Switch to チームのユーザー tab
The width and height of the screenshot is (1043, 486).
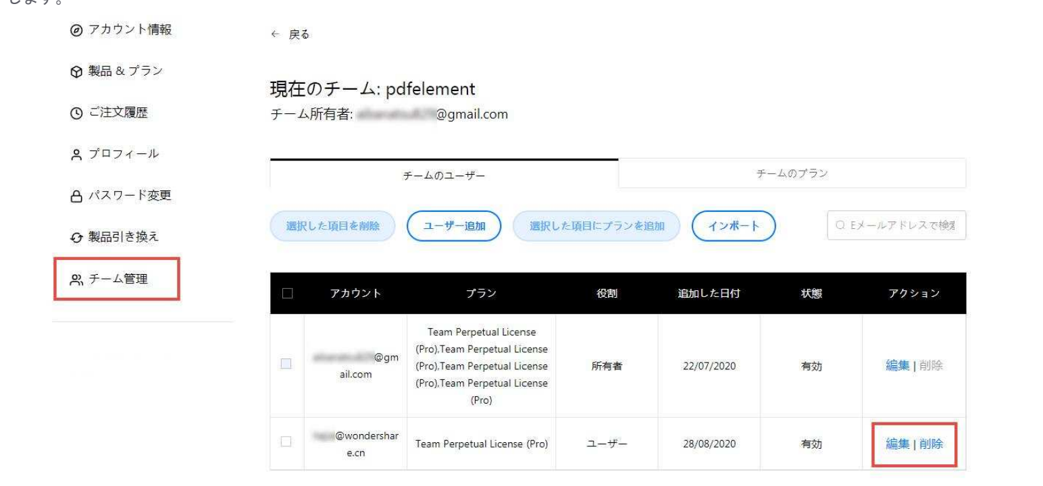pyautogui.click(x=444, y=174)
